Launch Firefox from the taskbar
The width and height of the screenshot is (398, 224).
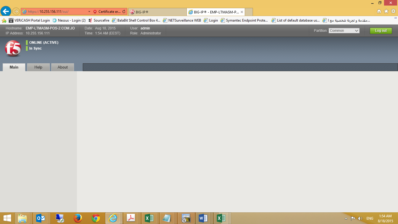pos(78,218)
